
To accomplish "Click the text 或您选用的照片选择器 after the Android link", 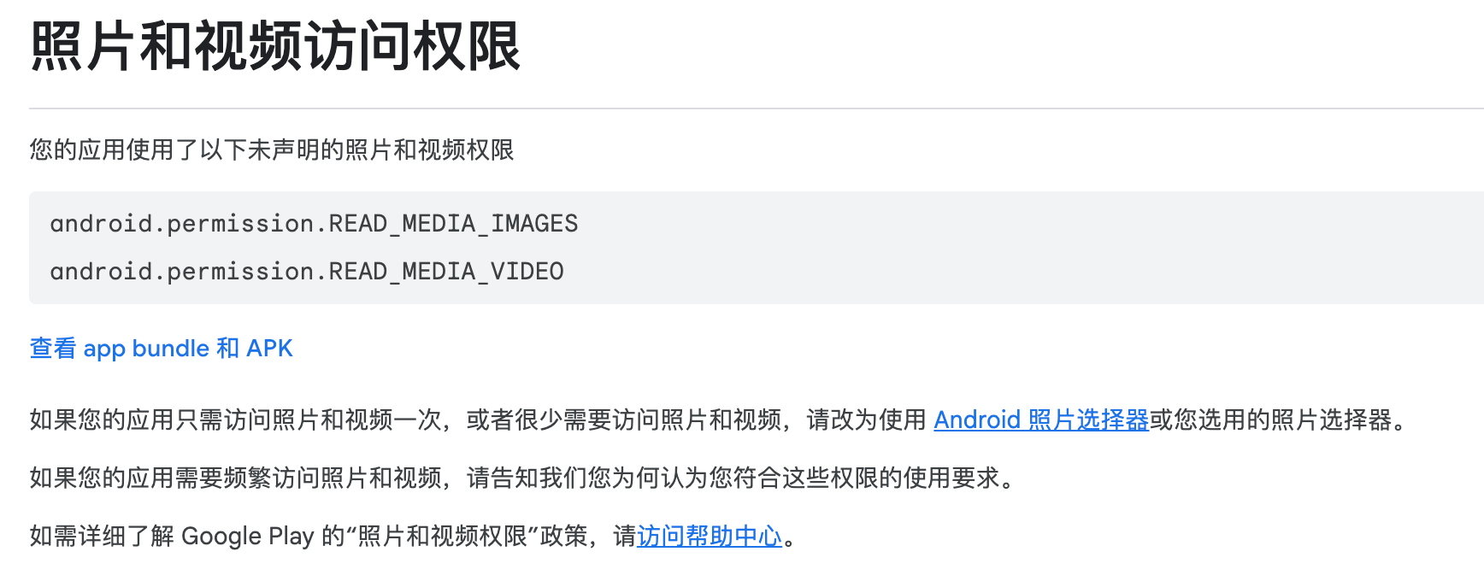I will [1270, 420].
